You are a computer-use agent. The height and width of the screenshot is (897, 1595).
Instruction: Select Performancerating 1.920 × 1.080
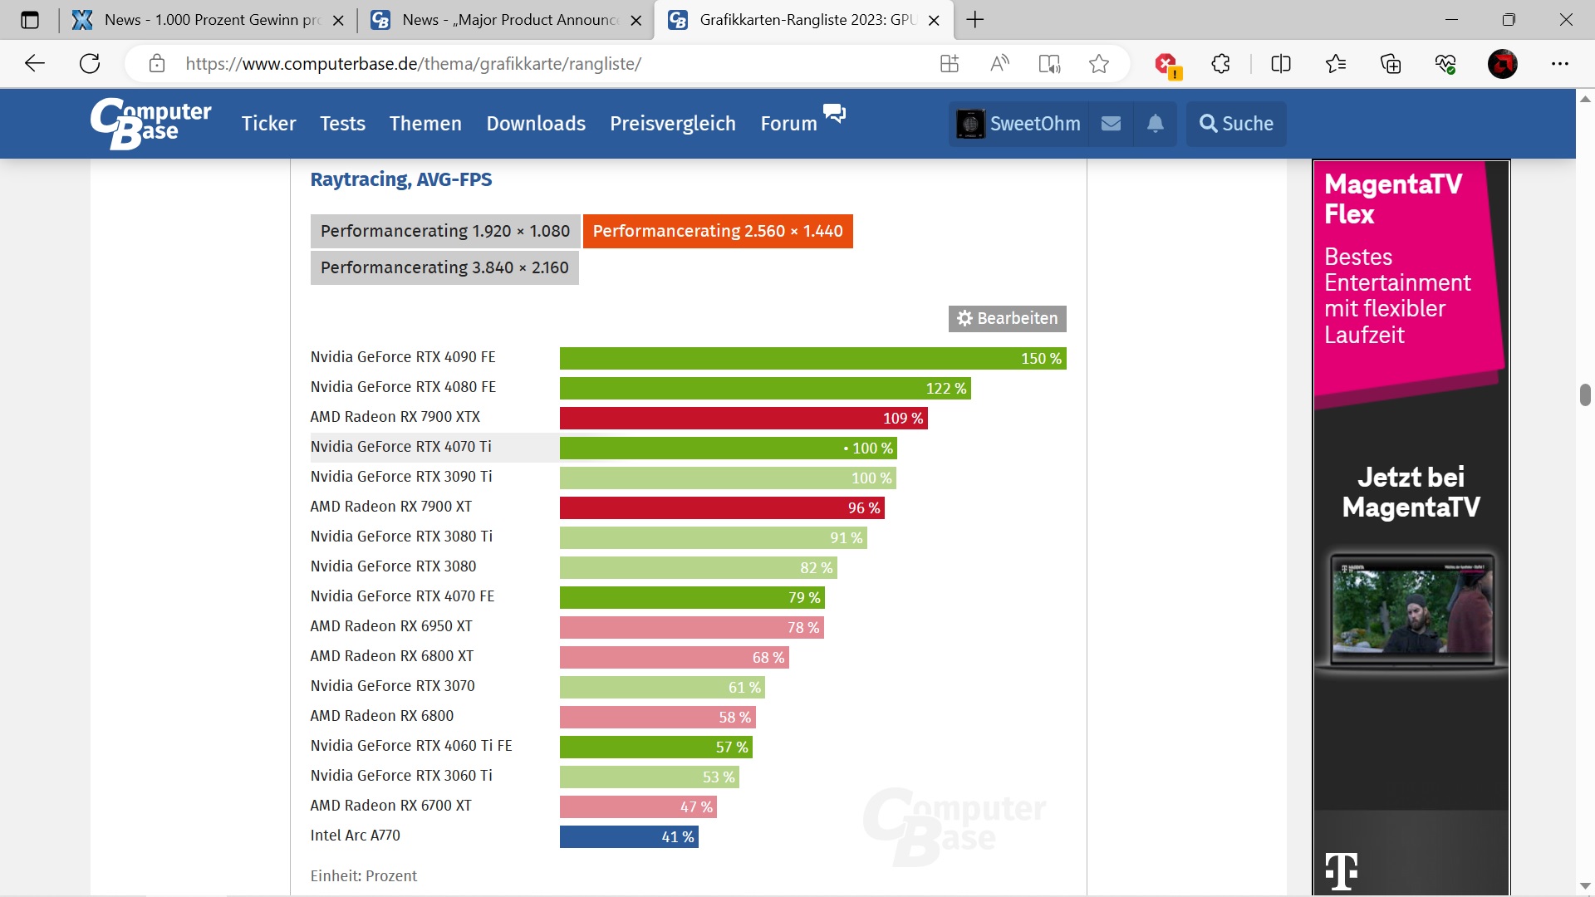[x=444, y=231]
